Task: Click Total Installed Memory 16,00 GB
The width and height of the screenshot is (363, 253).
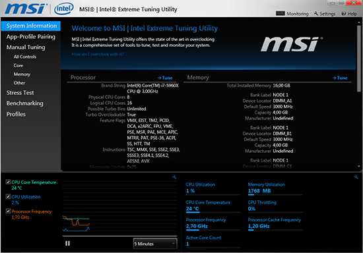Action: 282,86
